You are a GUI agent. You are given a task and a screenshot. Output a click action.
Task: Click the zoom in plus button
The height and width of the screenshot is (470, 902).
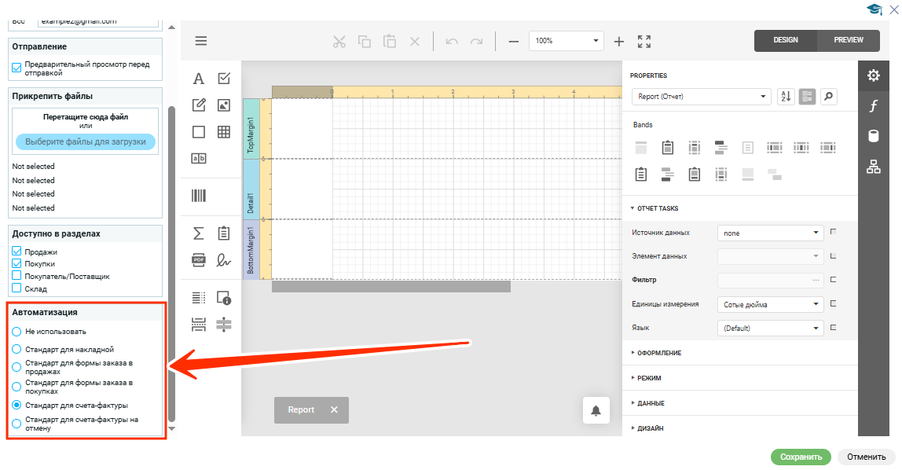click(618, 41)
